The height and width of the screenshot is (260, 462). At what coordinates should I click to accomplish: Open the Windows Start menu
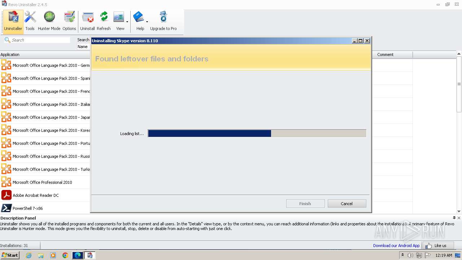coord(10,255)
